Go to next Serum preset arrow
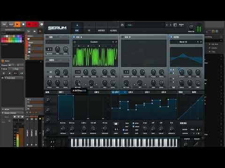The height and width of the screenshot is (168, 225). (171, 25)
